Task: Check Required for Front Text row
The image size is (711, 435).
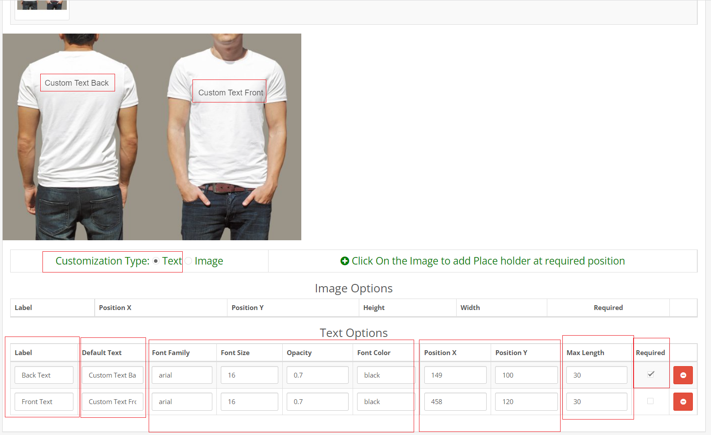Action: coord(650,401)
